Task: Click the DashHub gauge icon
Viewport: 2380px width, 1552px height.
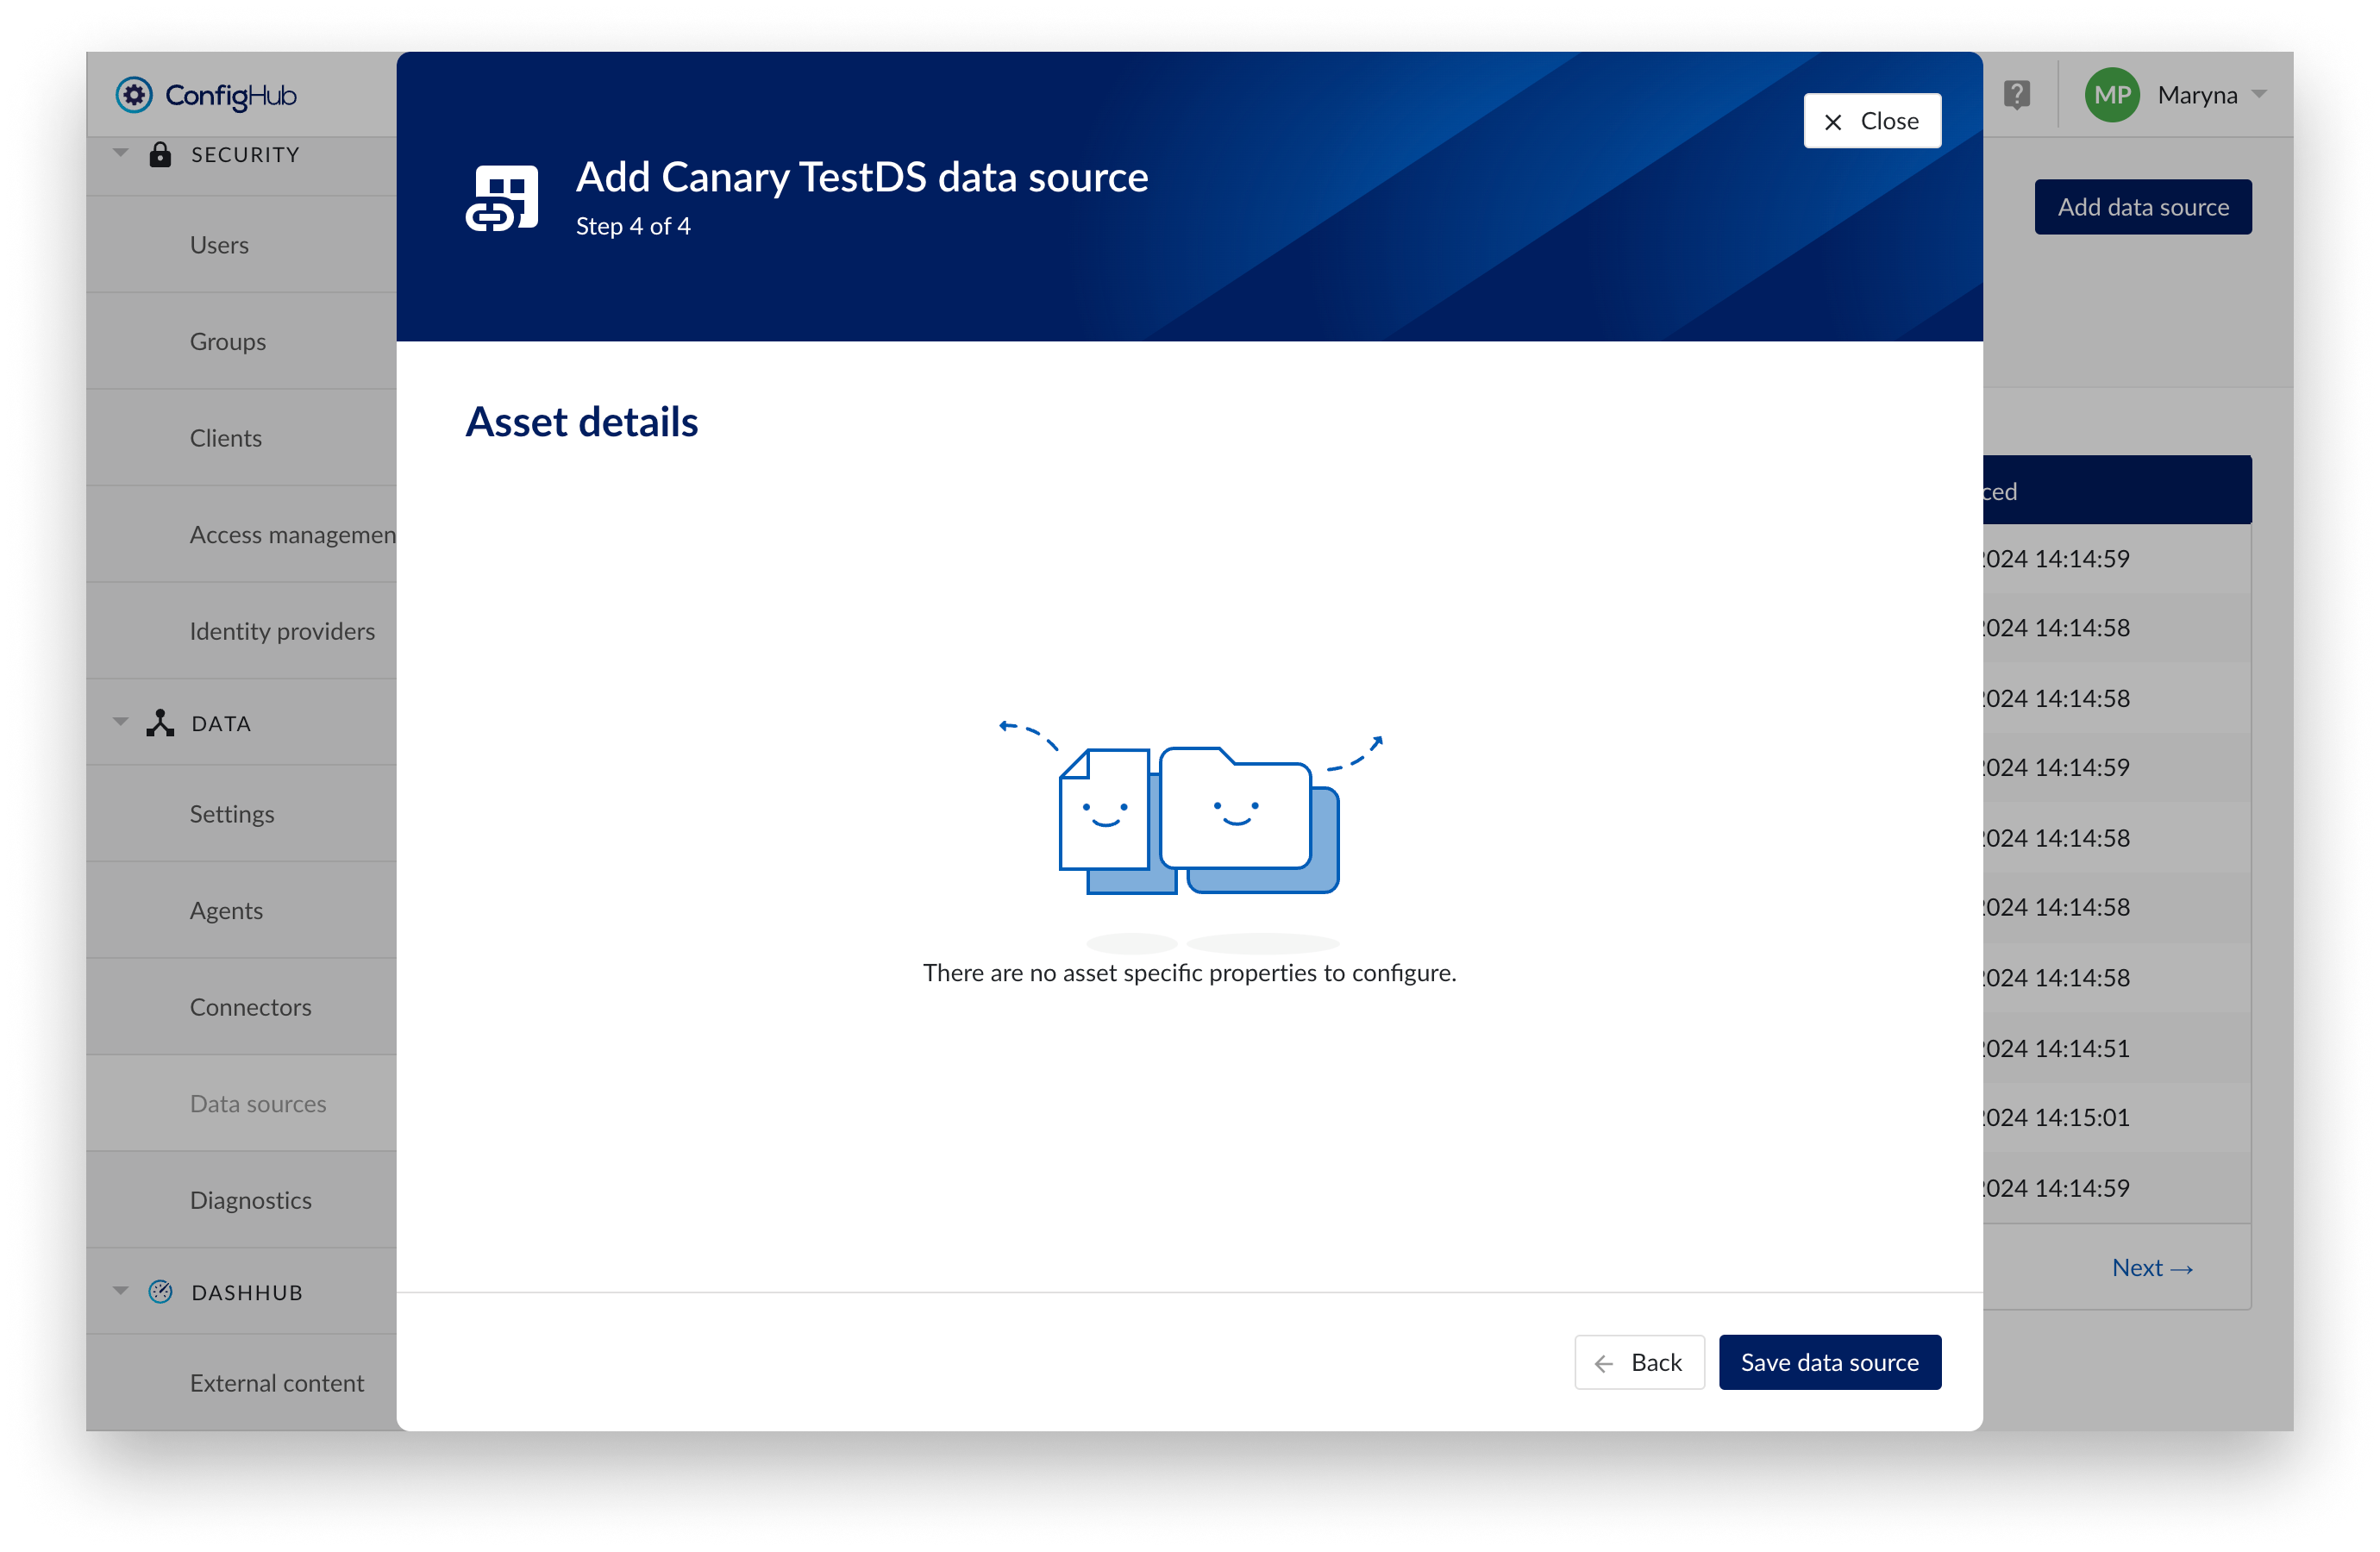Action: click(x=161, y=1291)
